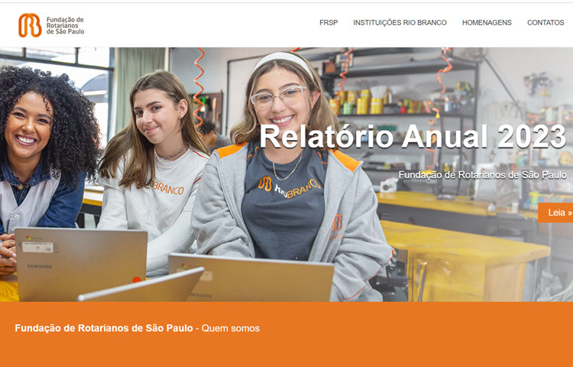Click the Relatório Anual 2023 headline

pos(413,136)
